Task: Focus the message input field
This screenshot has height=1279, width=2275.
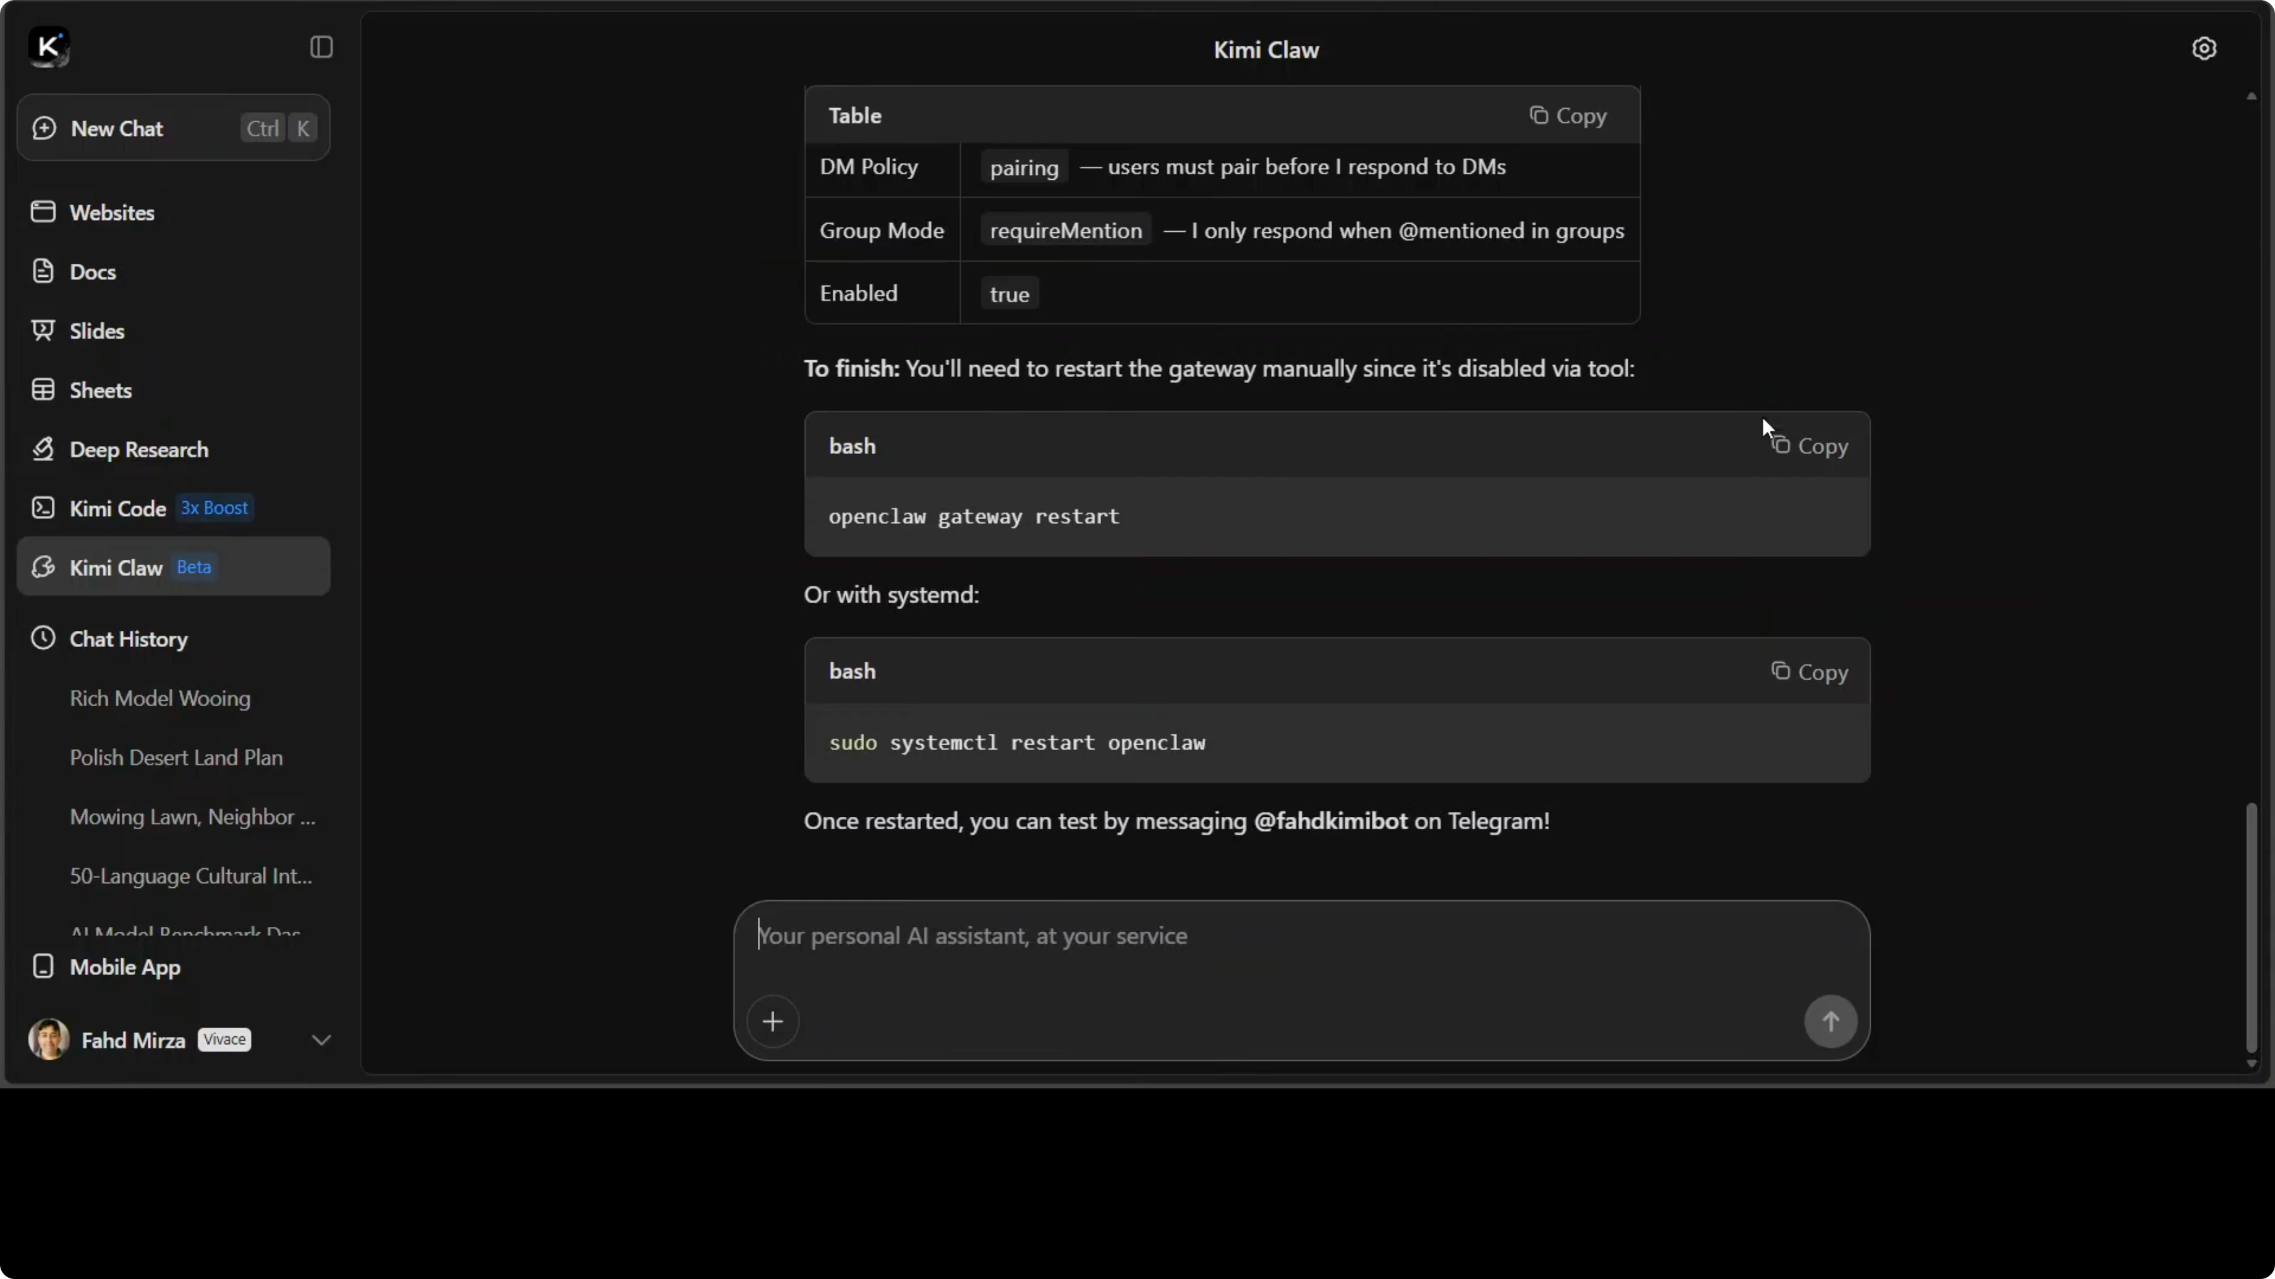Action: click(1236, 937)
